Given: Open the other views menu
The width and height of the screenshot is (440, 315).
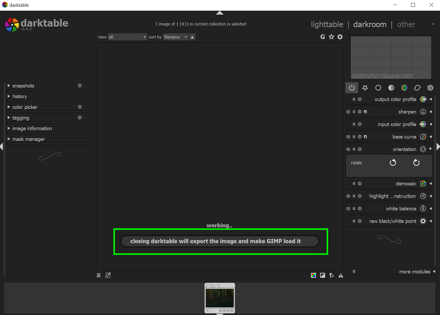Looking at the screenshot, I should click(406, 24).
